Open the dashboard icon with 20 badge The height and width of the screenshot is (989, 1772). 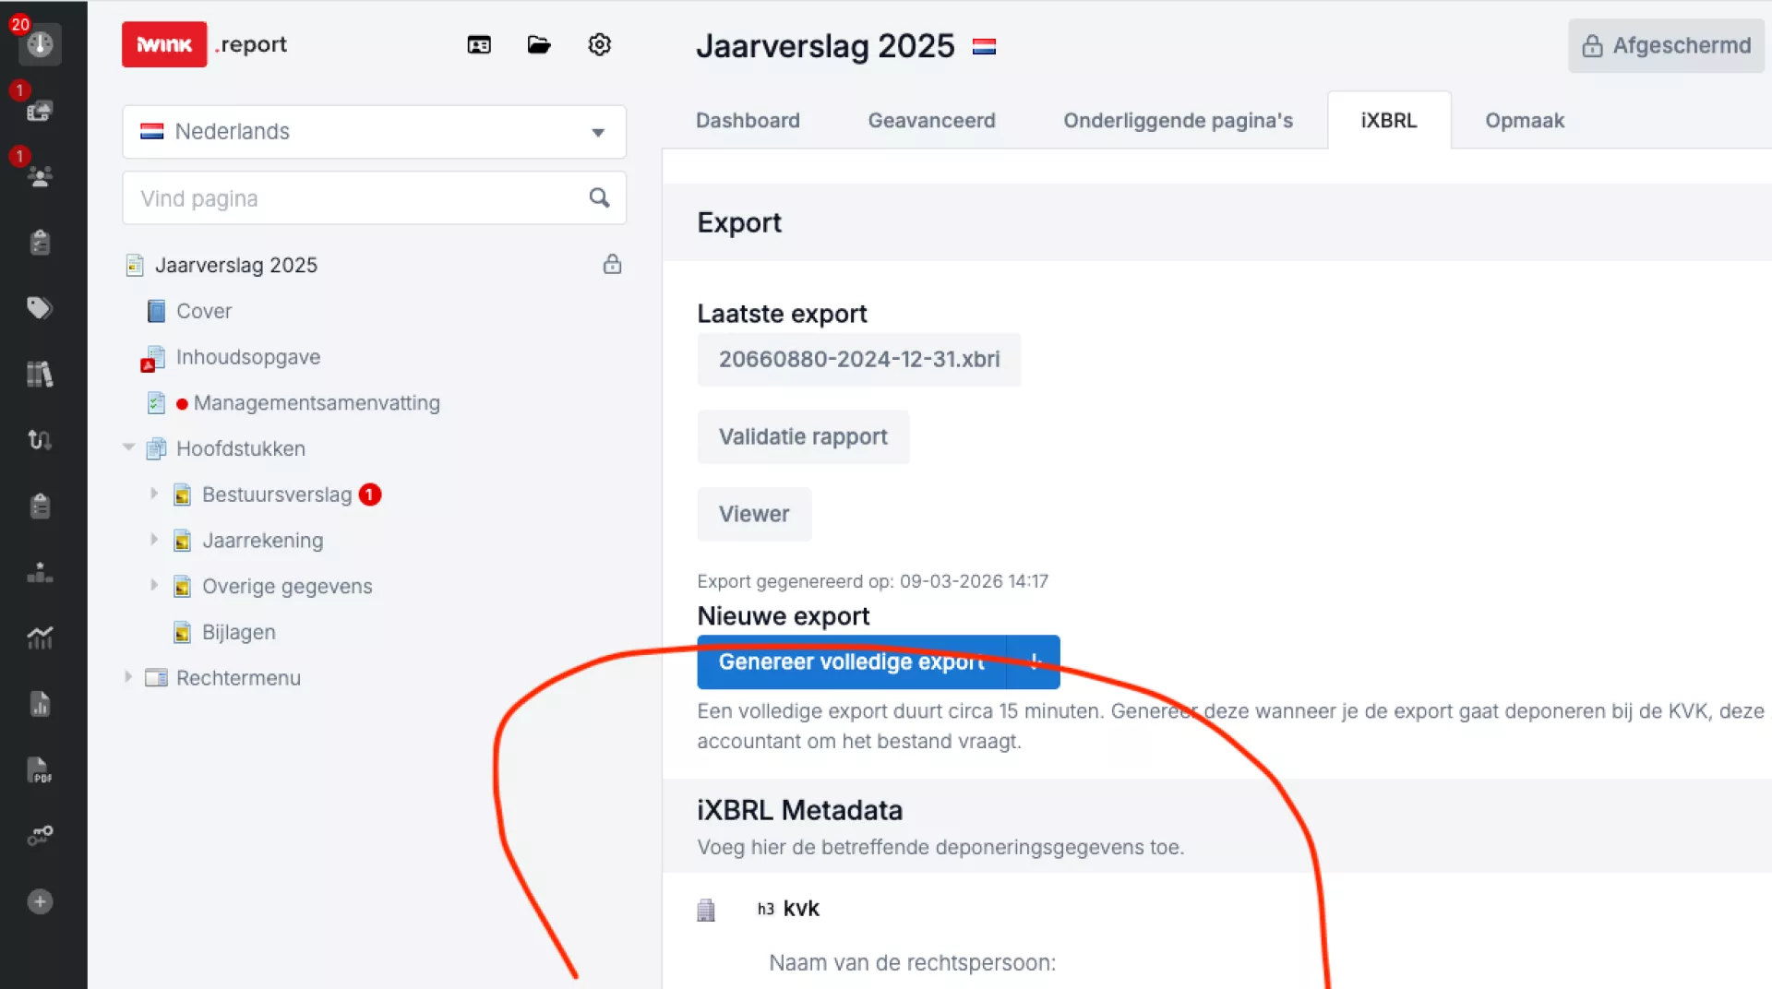click(x=40, y=43)
